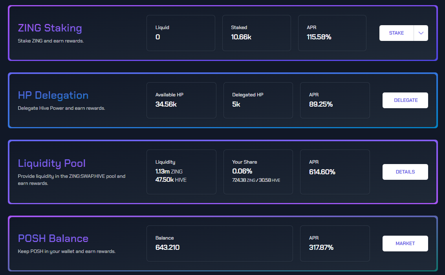Click the Liquidity Pool heading
Screen dimensions: 445x275
[x=52, y=163]
